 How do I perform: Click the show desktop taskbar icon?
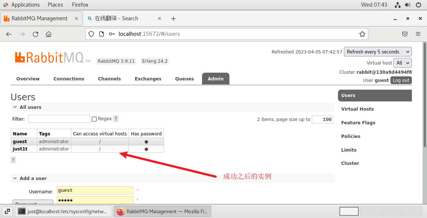[8, 211]
